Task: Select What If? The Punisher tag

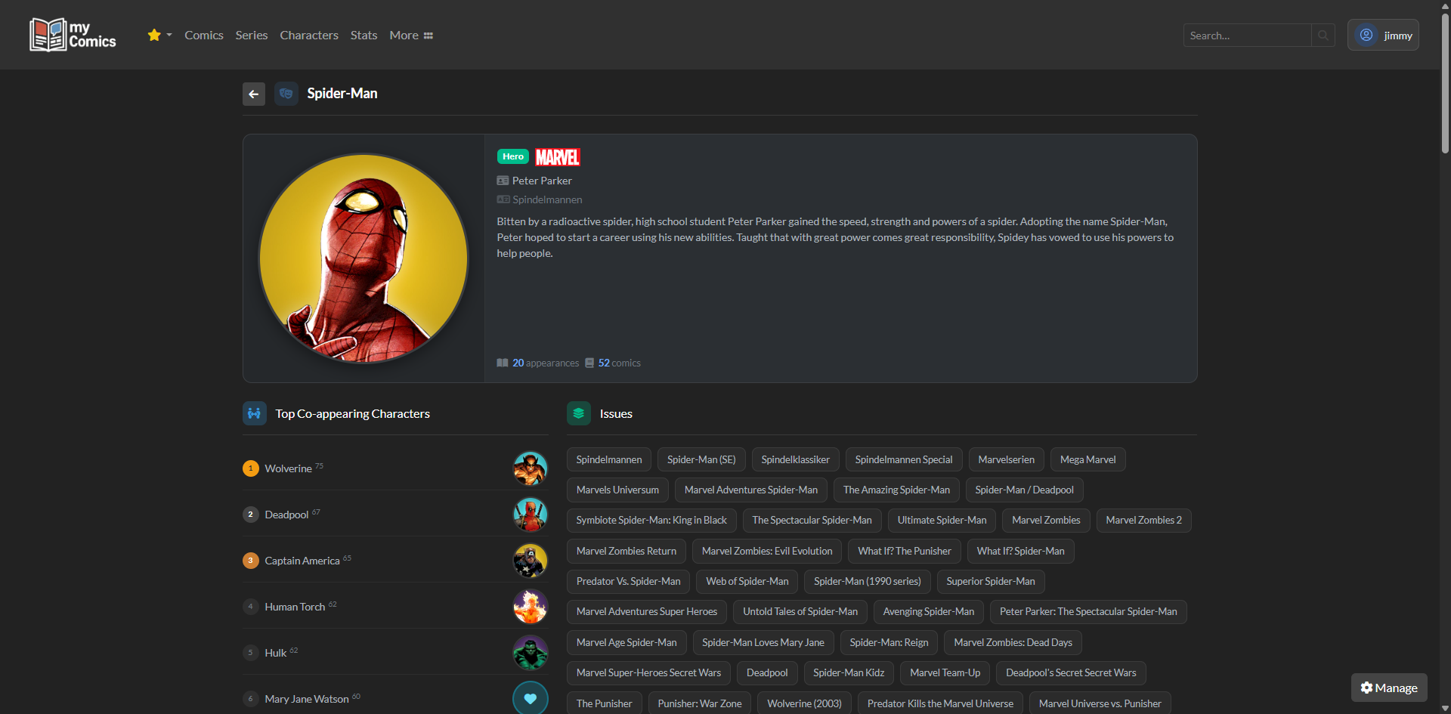Action: pos(905,551)
